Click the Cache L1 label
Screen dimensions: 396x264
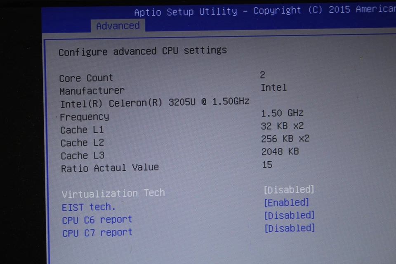82,130
